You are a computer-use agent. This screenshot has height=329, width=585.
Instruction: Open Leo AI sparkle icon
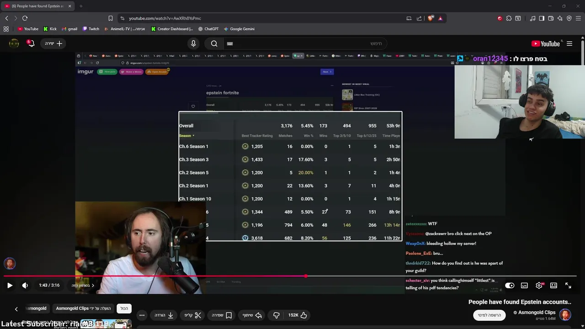[x=560, y=18]
